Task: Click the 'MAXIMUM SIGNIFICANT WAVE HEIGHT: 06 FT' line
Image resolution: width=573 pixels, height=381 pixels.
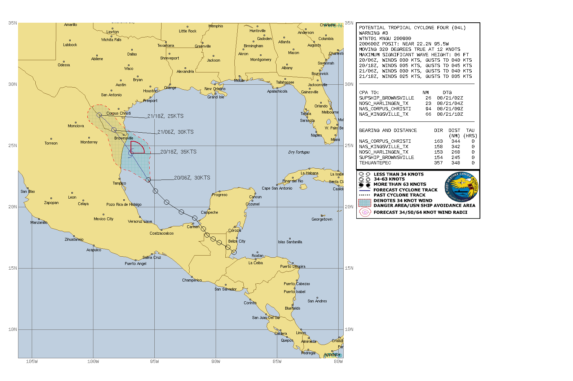Action: [x=414, y=55]
